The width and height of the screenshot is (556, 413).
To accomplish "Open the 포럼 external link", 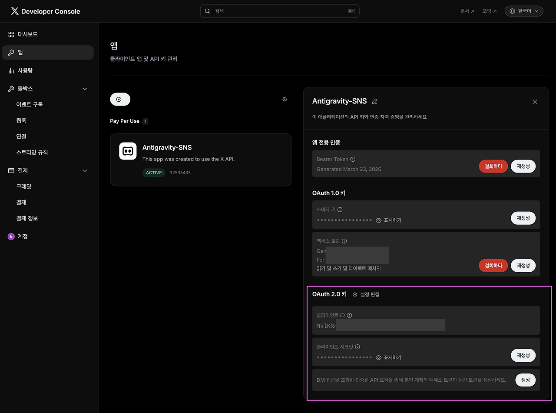I will click(490, 11).
